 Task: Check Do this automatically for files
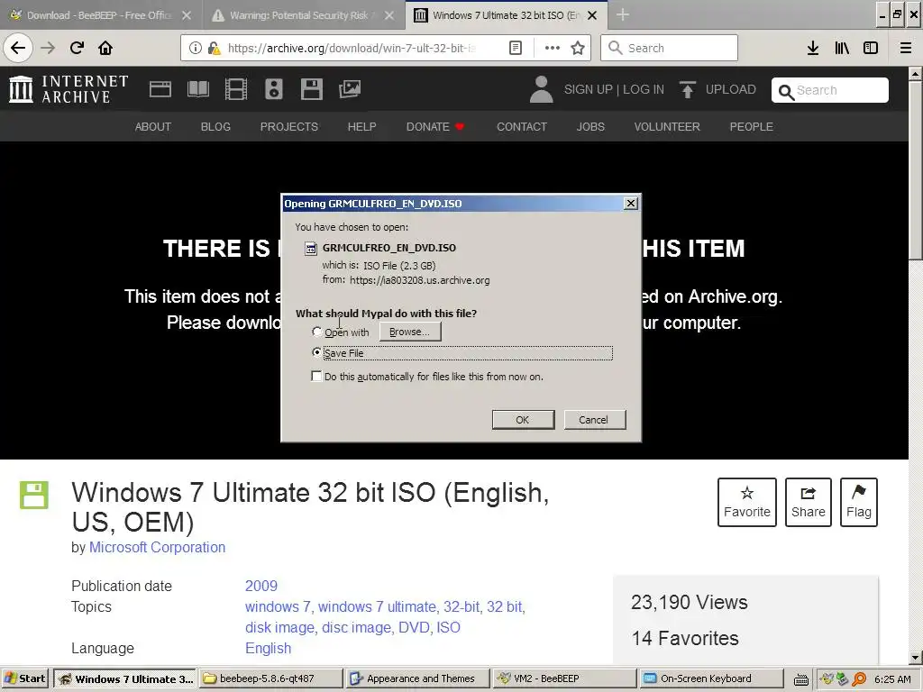coord(316,376)
